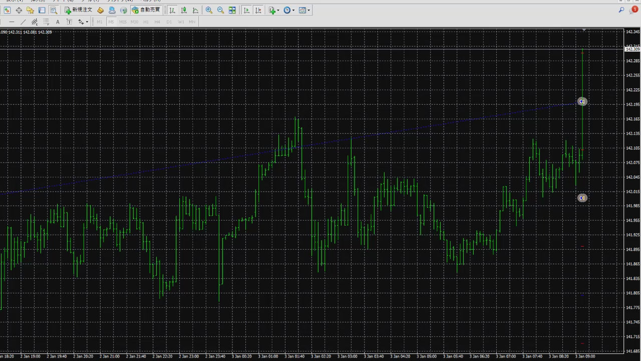Tile chart windows with the grid icon
This screenshot has width=641, height=361.
232,10
